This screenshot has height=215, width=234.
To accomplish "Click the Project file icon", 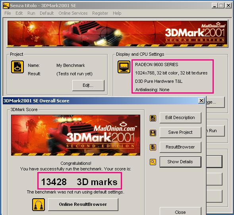I will coord(17,67).
